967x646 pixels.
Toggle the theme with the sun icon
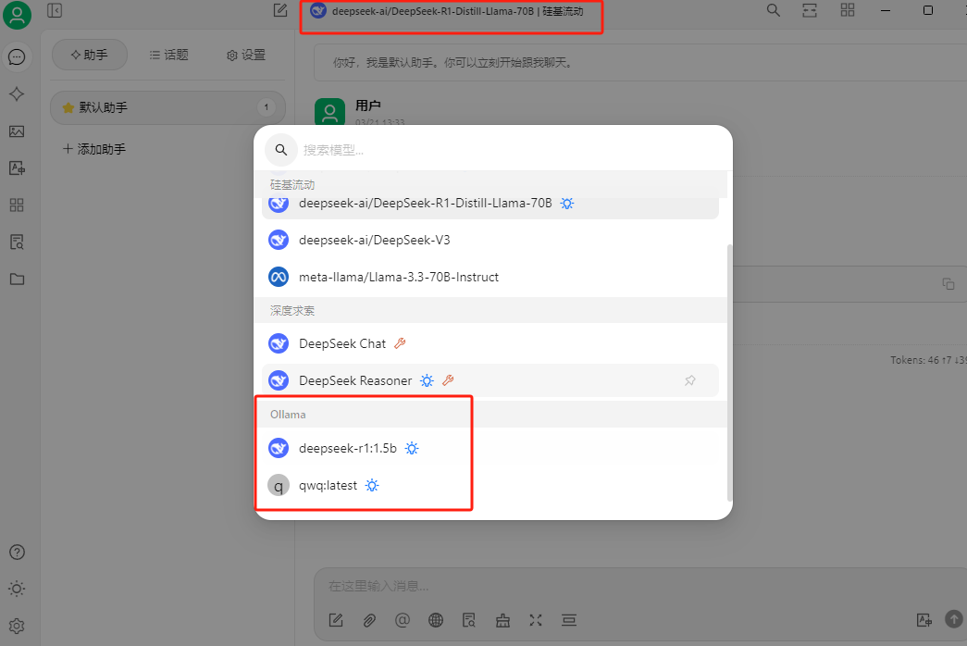(x=18, y=589)
